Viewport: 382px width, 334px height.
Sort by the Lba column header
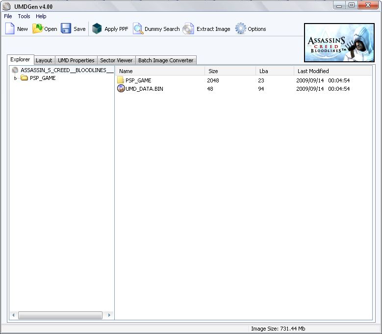[275, 71]
